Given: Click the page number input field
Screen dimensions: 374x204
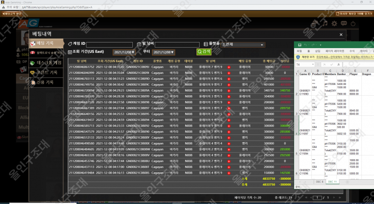Looking at the screenshot, I should (317, 197).
